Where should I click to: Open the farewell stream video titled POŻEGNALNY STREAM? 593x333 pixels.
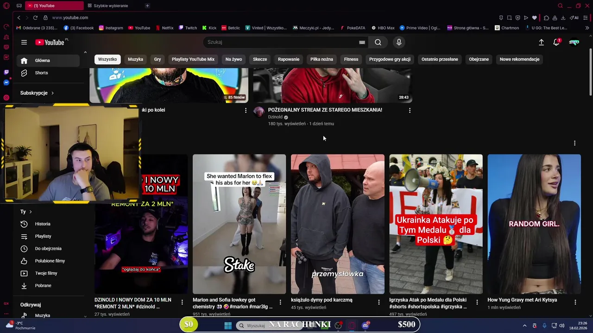325,110
